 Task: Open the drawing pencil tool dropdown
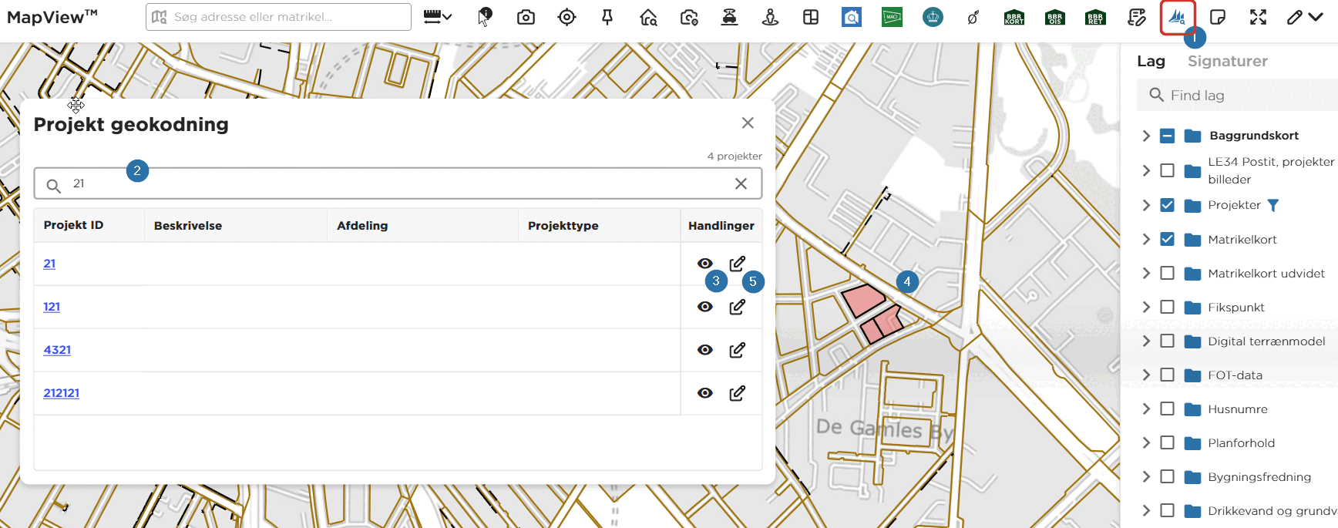[1305, 17]
